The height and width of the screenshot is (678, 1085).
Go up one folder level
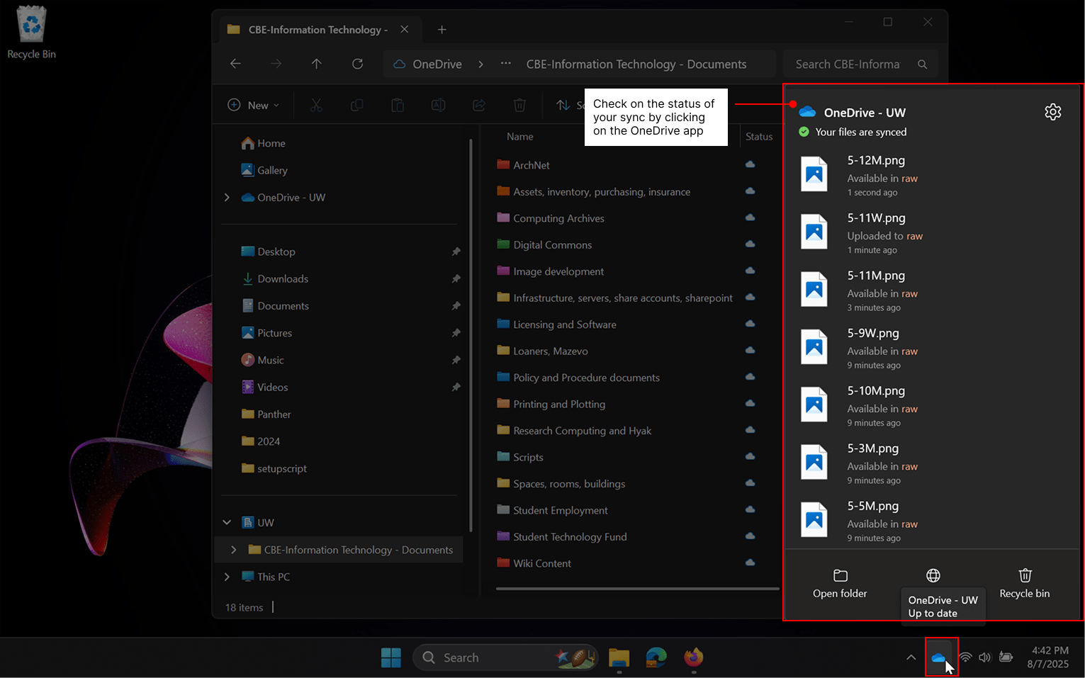point(317,64)
